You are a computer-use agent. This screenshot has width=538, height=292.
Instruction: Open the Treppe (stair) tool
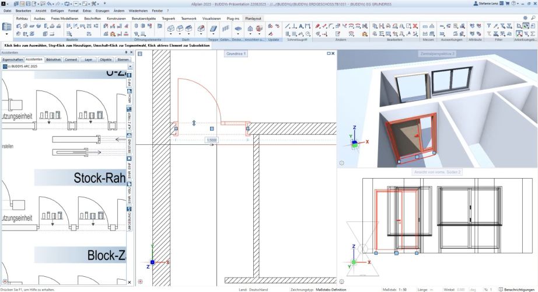point(213,27)
